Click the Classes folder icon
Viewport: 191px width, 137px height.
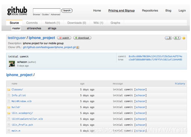(x=9, y=89)
